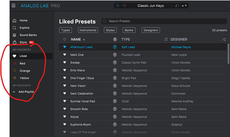Image resolution: width=230 pixels, height=137 pixels.
Task: Sort presets by NAME column
Action: coord(76,39)
